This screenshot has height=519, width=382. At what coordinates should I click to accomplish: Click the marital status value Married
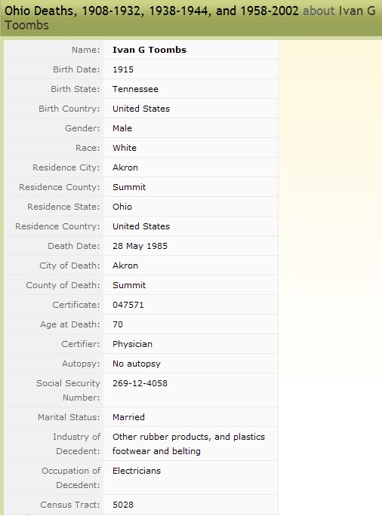point(128,417)
